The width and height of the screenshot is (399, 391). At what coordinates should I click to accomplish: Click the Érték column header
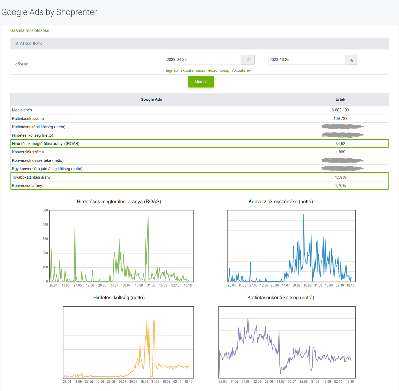(340, 99)
